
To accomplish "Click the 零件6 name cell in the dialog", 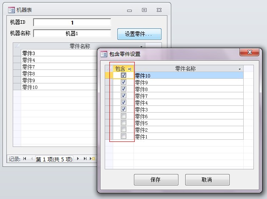I will click(x=189, y=116).
